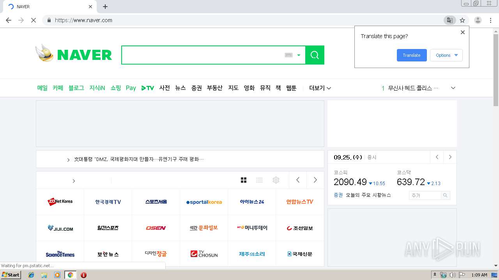This screenshot has width=499, height=280.
Task: Go to next news stand page
Action: tap(315, 180)
